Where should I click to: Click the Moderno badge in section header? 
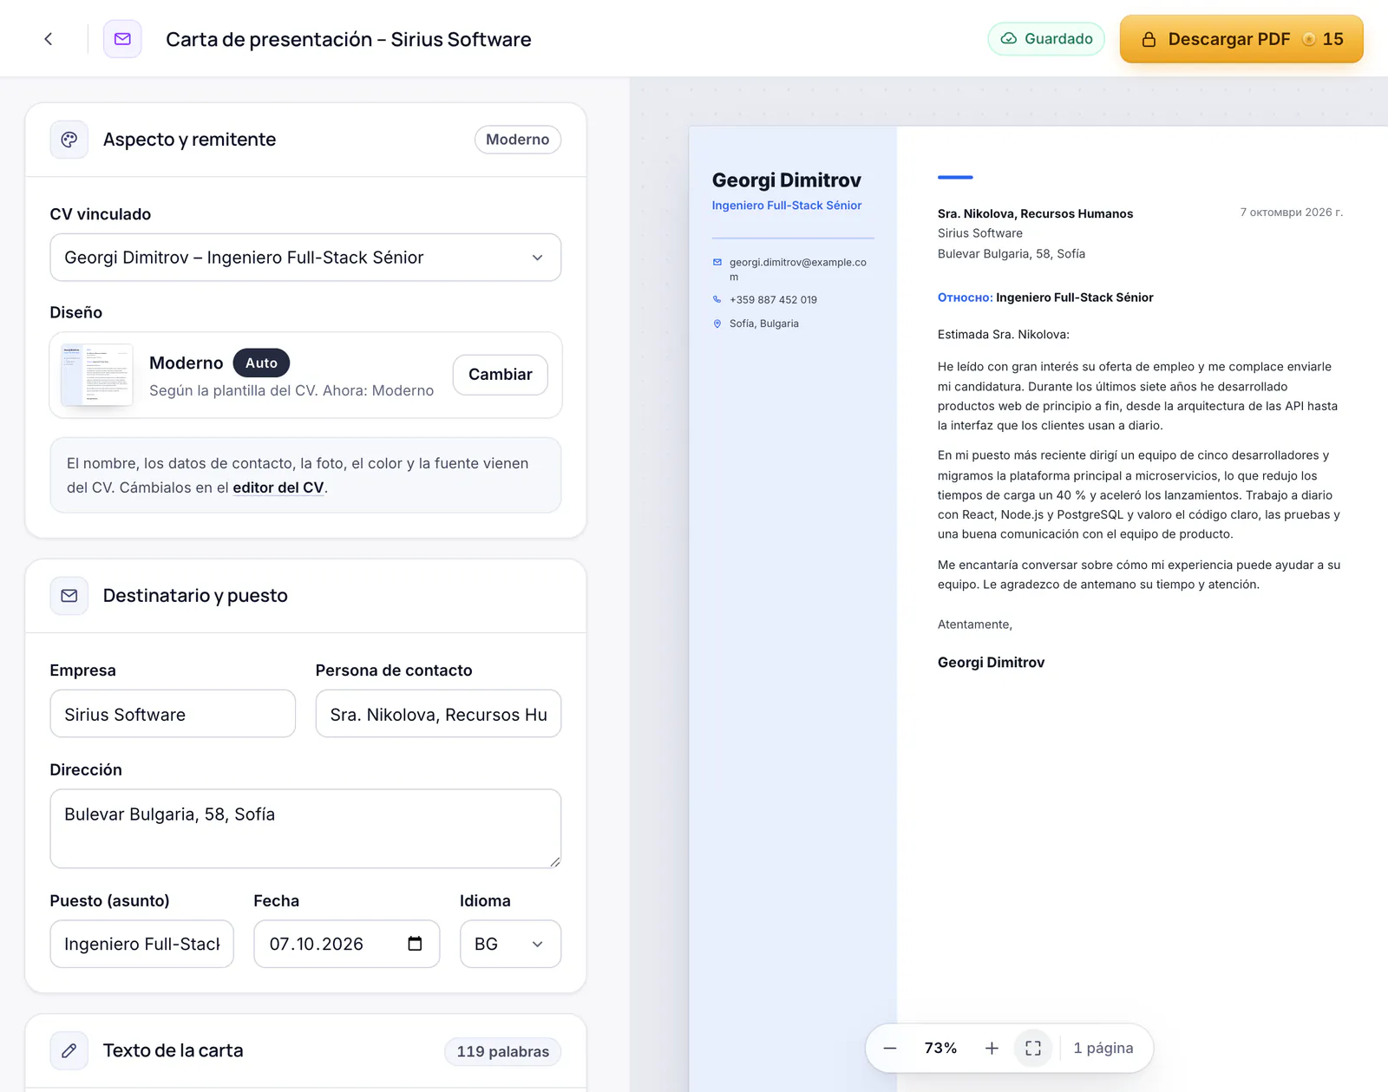[x=518, y=140]
